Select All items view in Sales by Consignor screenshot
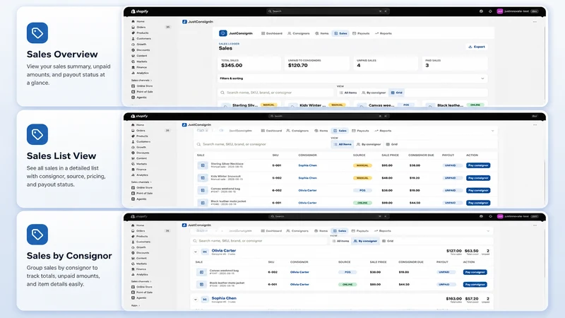 coord(340,241)
